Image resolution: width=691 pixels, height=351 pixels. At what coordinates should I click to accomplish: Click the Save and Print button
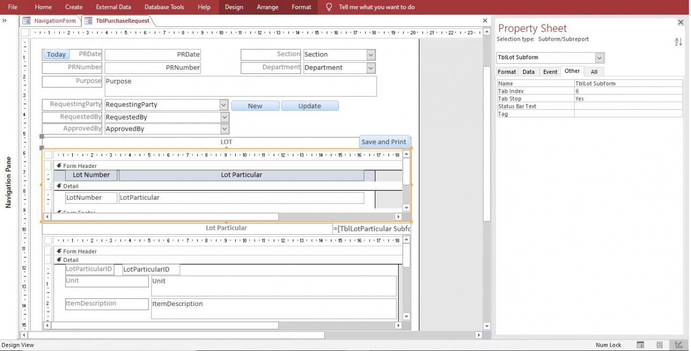click(384, 142)
